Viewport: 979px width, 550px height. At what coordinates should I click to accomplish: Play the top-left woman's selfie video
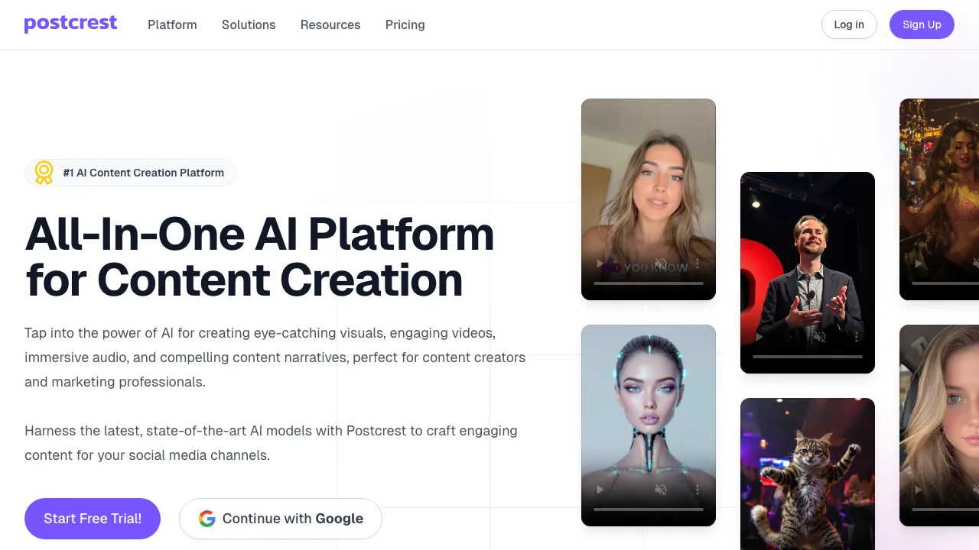(600, 264)
